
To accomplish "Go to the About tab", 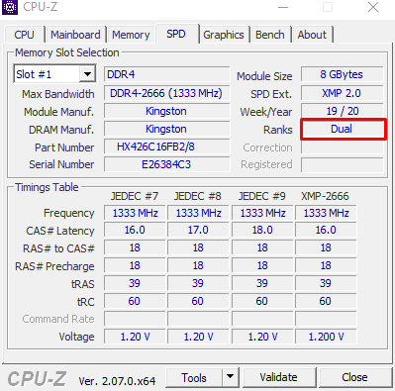I will 312,35.
